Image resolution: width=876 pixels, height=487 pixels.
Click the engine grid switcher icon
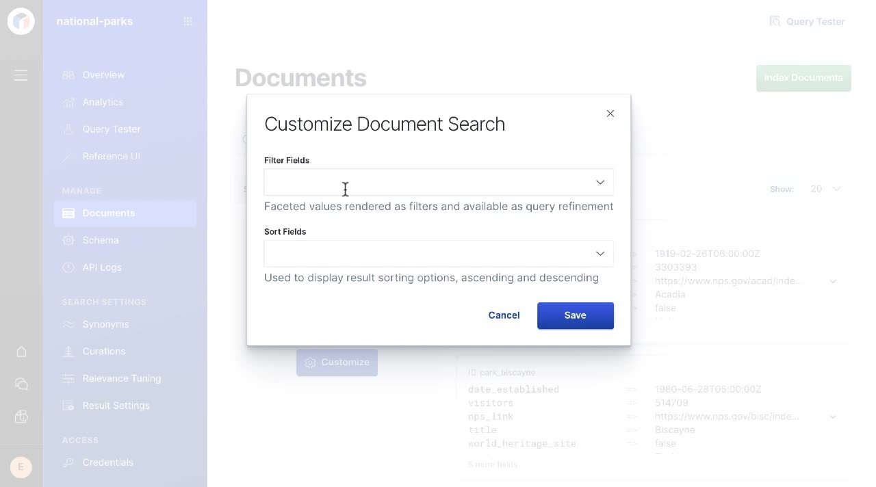(x=188, y=21)
